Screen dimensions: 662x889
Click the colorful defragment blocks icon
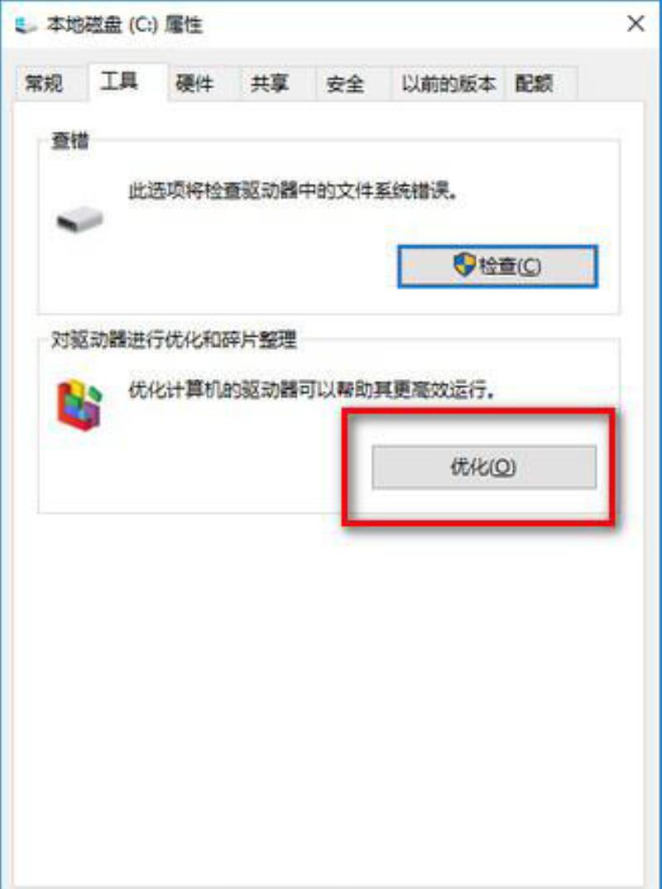coord(81,405)
